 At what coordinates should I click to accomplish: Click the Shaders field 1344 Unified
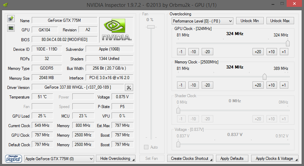[x=109, y=59]
